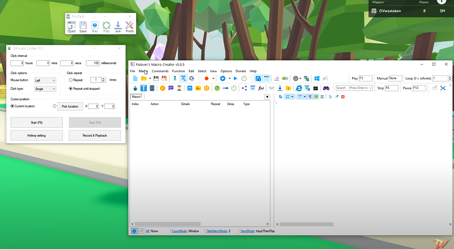Click the blue T Text command icon
This screenshot has width=454, height=249.
coord(143,88)
